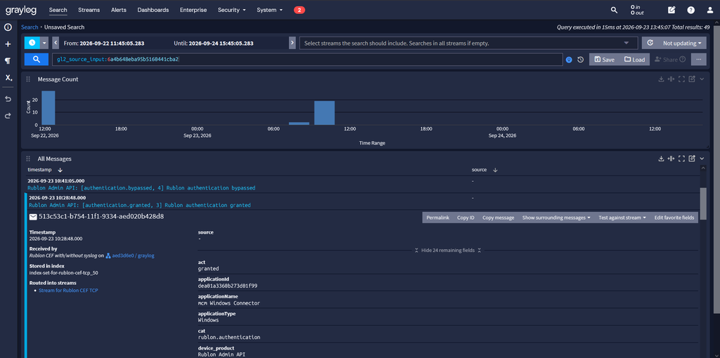
Task: Click the undo arrow in sidebar
Action: point(8,99)
